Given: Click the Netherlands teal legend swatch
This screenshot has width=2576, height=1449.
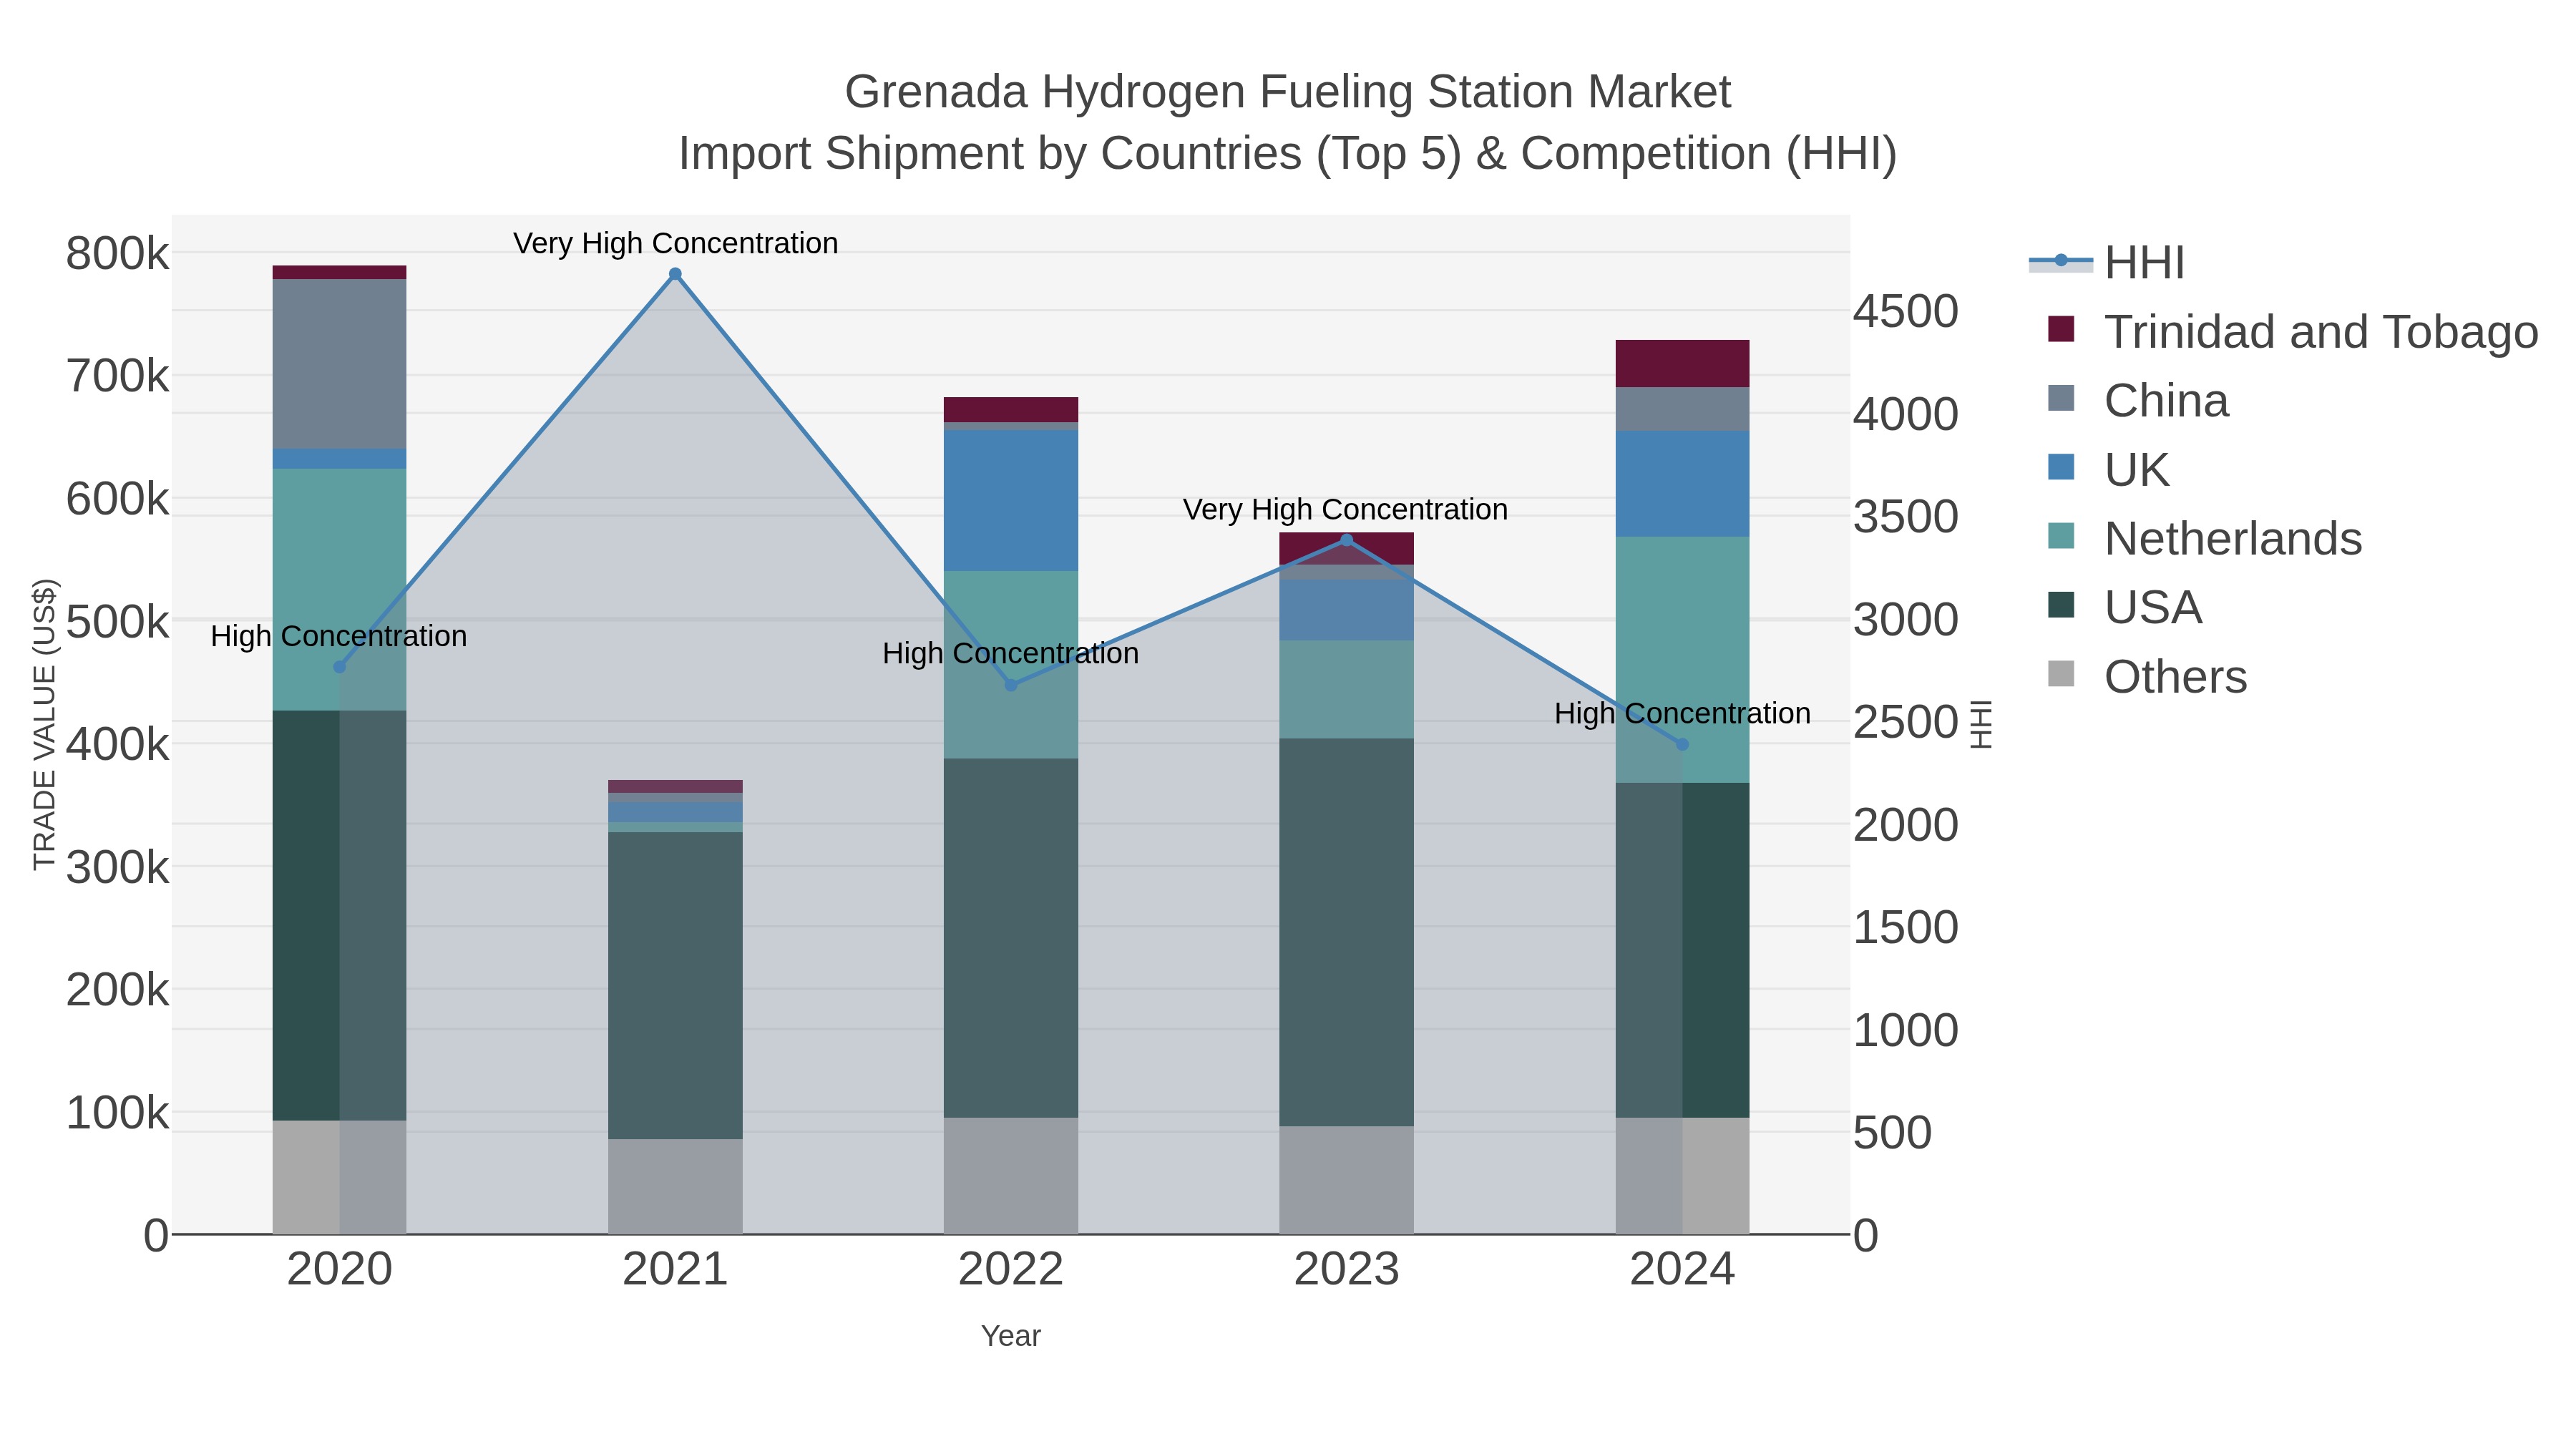Looking at the screenshot, I should 2061,536.
